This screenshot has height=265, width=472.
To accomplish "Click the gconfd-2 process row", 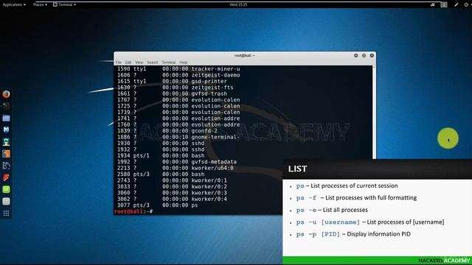I will click(x=167, y=131).
